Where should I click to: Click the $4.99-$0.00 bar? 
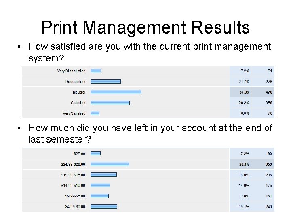[x=103, y=206]
